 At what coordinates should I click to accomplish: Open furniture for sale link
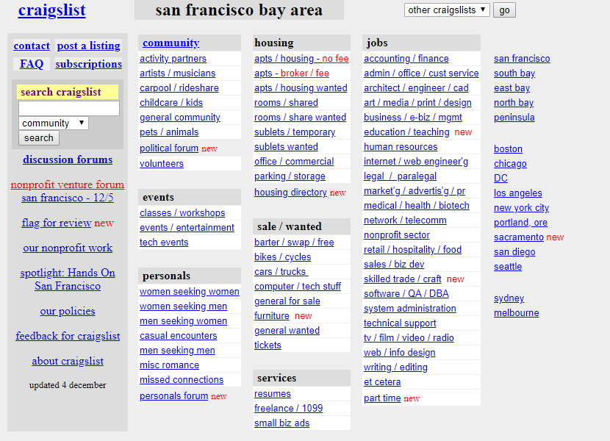(271, 315)
